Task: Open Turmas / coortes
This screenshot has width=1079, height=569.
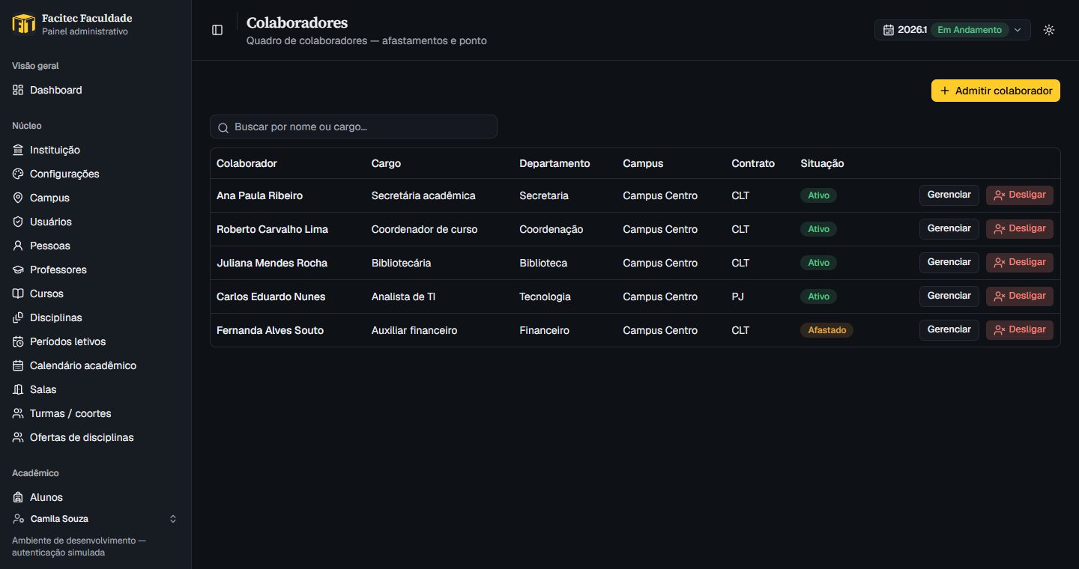Action: pyautogui.click(x=96, y=413)
